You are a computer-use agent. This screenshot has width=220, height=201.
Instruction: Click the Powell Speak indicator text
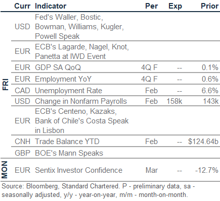[57, 36]
